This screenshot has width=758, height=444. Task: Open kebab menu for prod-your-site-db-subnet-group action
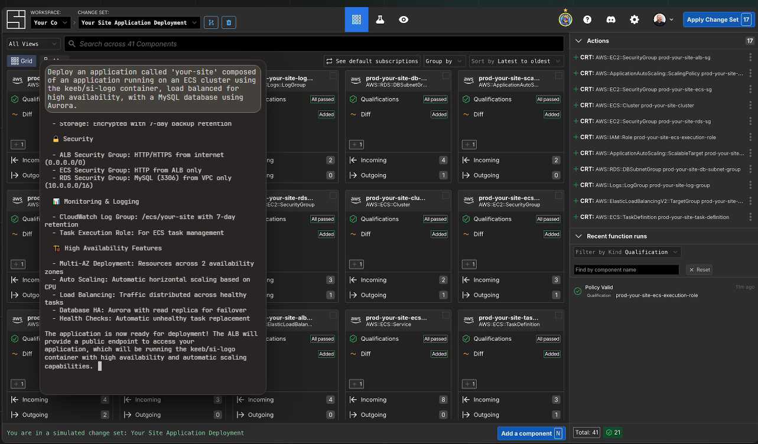click(x=751, y=169)
